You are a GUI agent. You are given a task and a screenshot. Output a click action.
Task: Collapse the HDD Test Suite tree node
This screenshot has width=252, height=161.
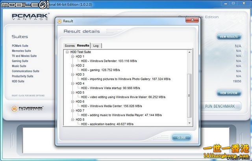[68, 52]
